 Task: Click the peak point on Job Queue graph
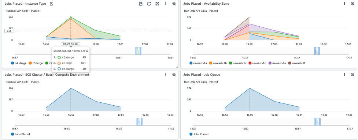(249, 88)
